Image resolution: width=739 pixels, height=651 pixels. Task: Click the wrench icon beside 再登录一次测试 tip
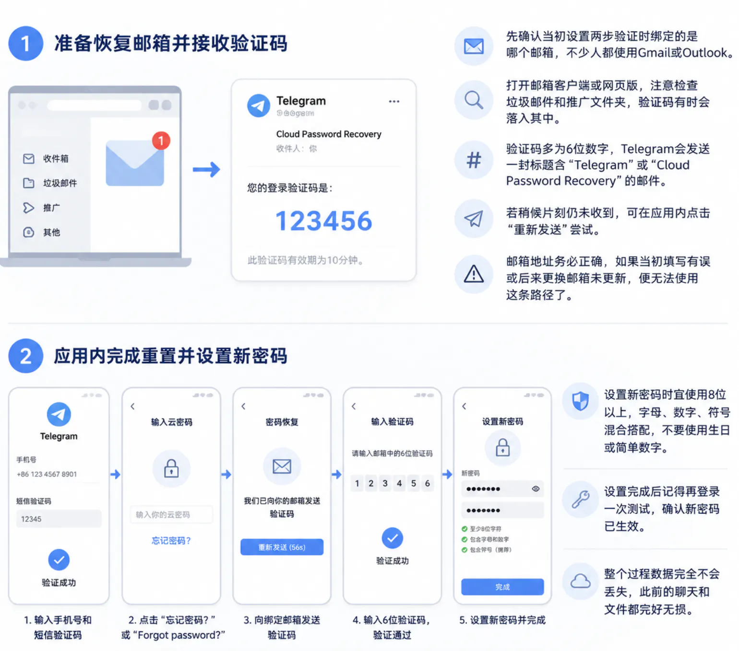581,500
